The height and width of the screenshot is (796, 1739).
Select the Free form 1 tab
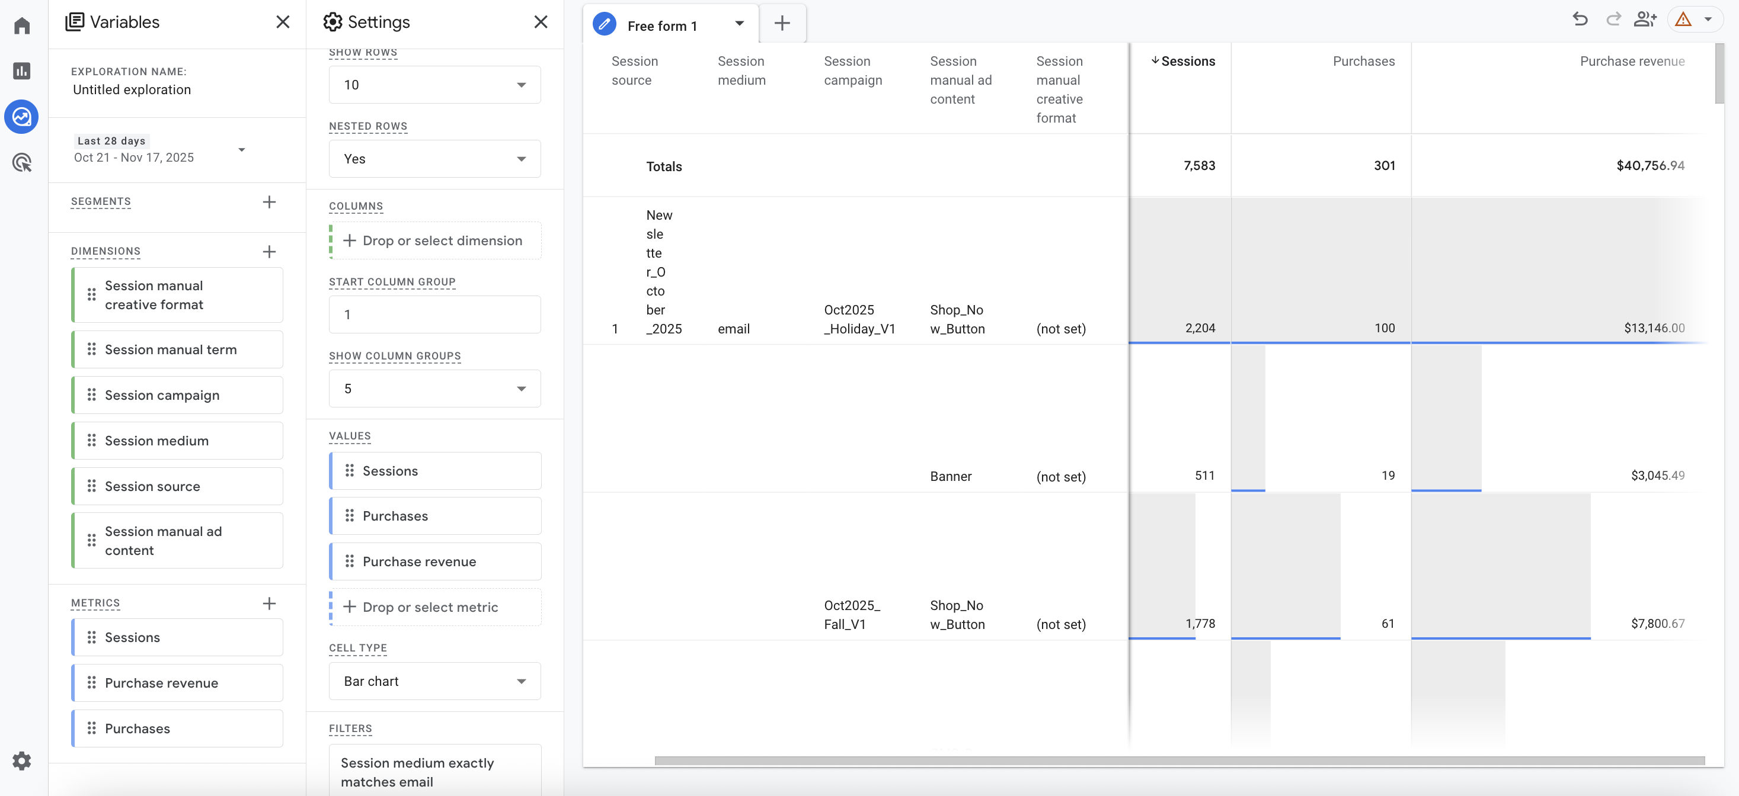(x=661, y=25)
